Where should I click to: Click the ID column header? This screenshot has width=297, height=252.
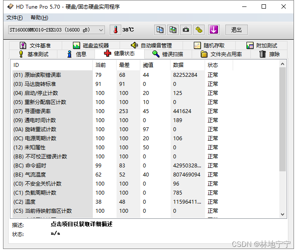(x=52, y=65)
